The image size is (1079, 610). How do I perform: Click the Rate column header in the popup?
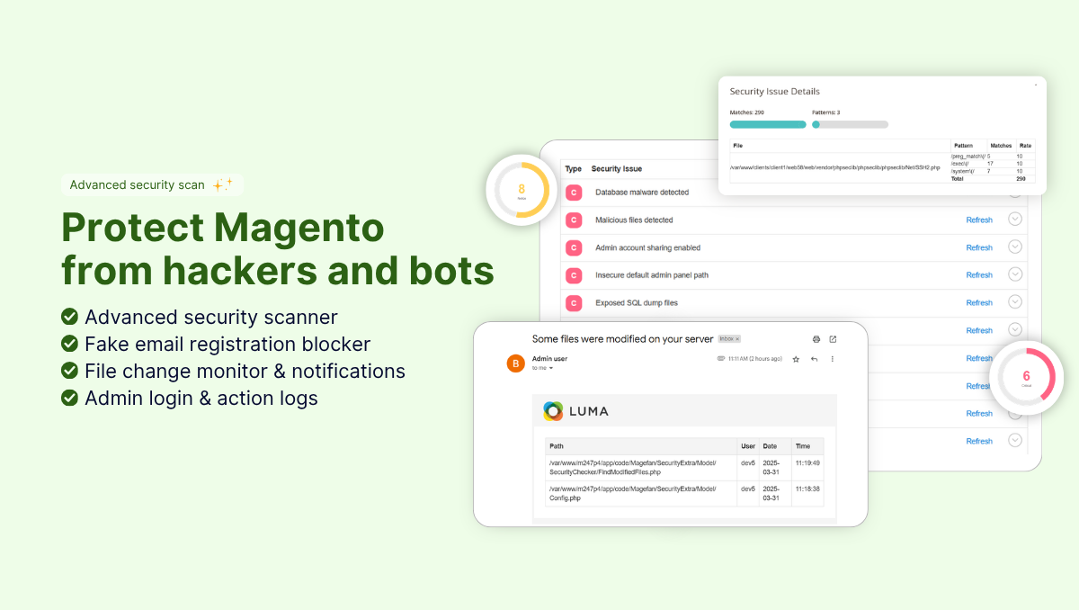coord(1026,146)
